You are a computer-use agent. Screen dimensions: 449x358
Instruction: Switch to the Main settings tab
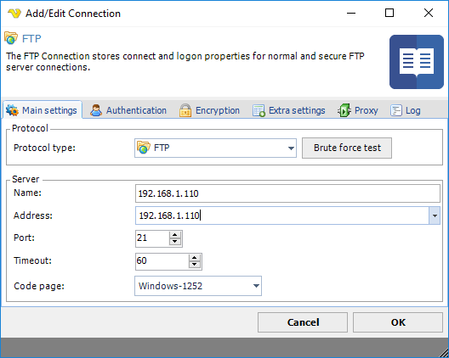(x=43, y=110)
